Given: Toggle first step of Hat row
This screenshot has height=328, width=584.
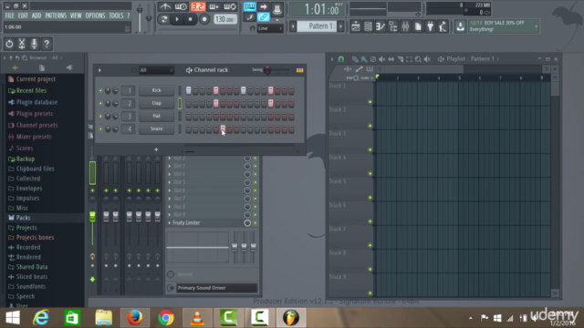Looking at the screenshot, I should tap(189, 116).
